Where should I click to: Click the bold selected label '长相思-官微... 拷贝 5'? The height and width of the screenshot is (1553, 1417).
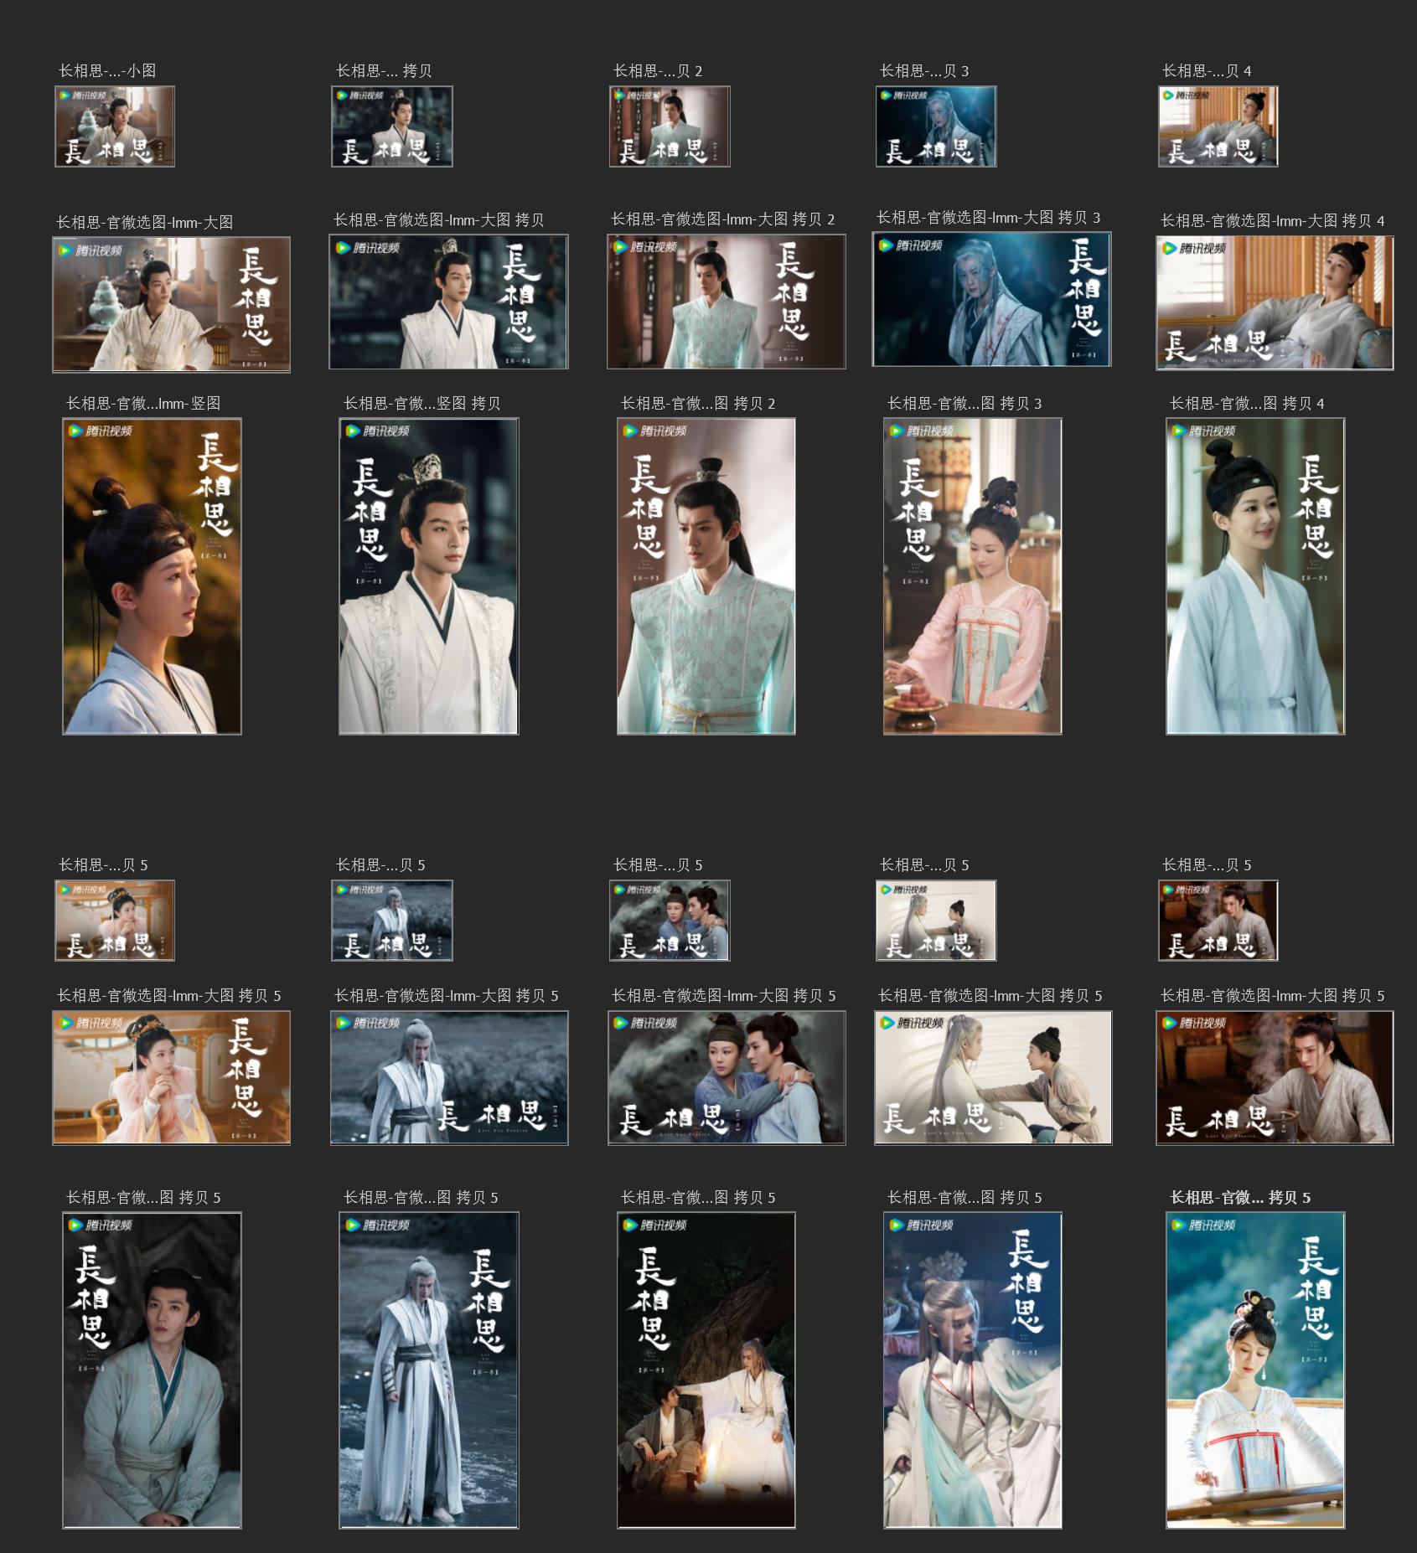coord(1240,1198)
